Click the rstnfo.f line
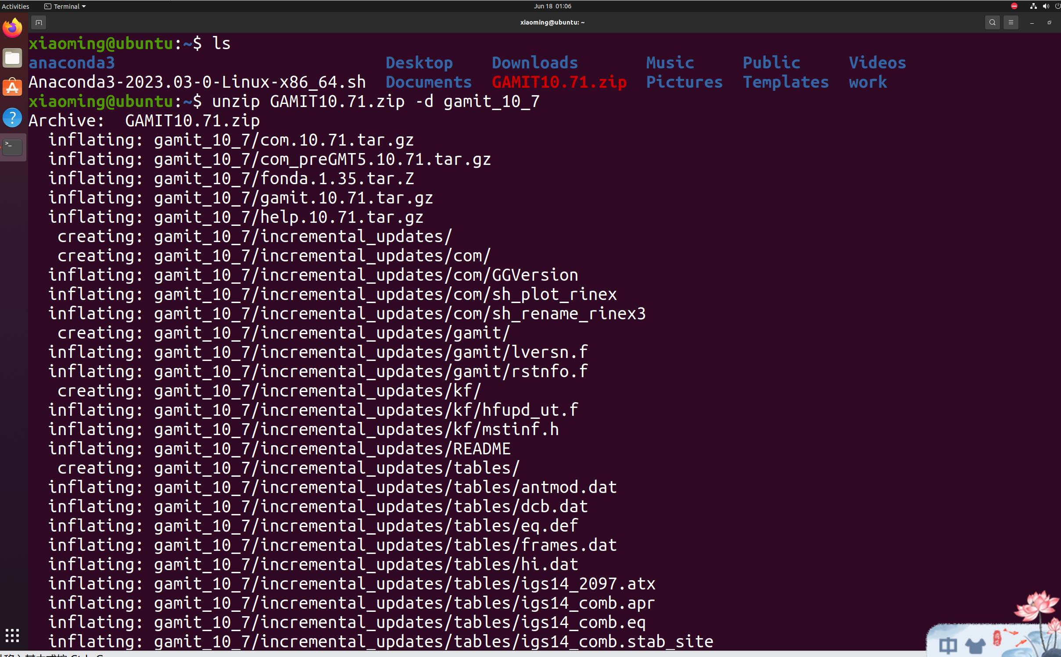This screenshot has height=657, width=1061. [x=318, y=371]
